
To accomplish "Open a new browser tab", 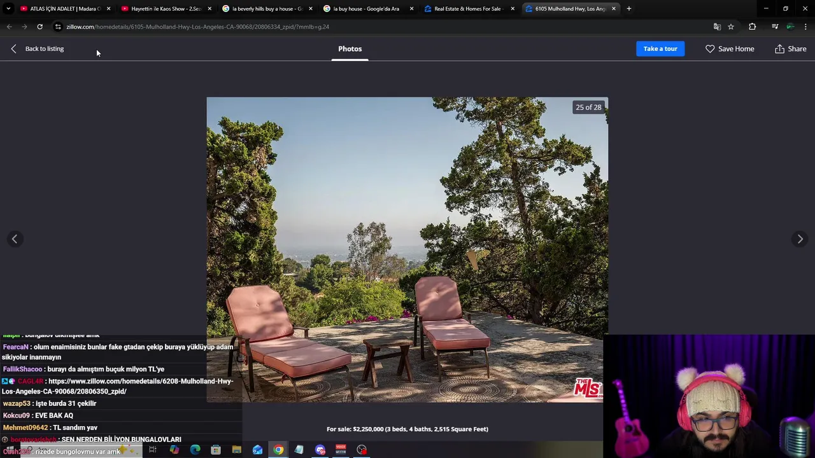I will [x=628, y=8].
